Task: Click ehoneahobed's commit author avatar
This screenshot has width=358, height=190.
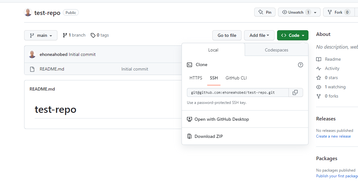Action: click(32, 54)
